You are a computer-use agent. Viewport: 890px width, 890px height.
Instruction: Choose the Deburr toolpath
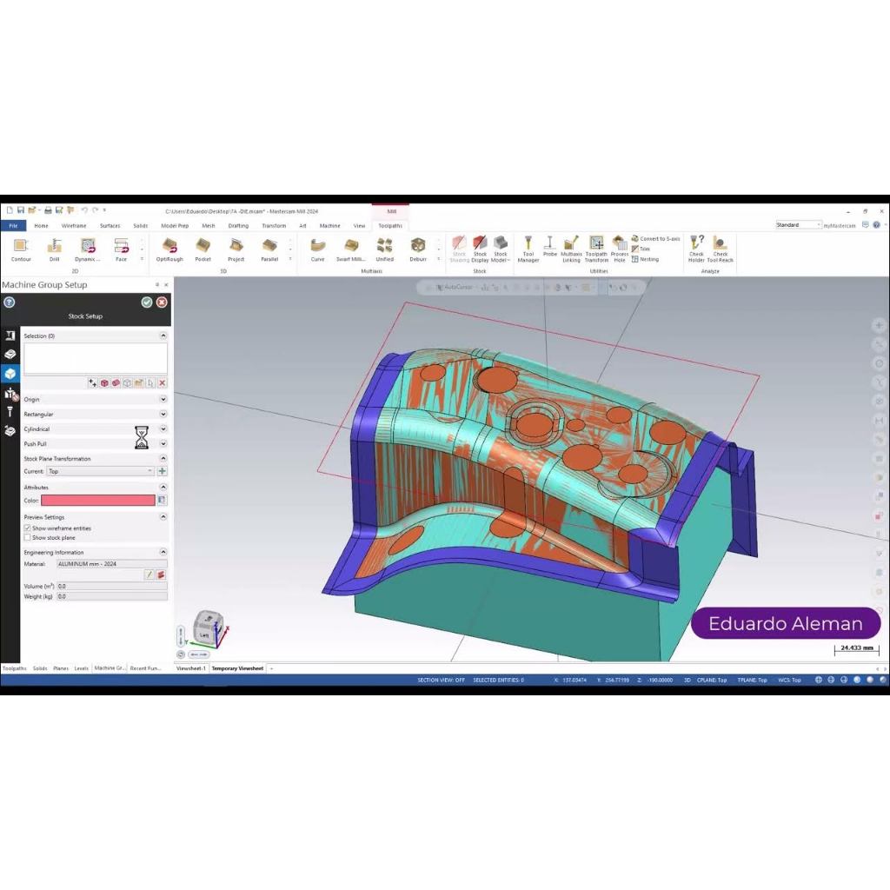pos(418,249)
